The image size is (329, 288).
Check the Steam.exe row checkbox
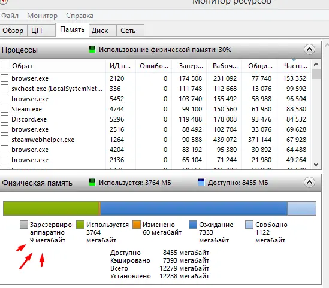point(4,109)
